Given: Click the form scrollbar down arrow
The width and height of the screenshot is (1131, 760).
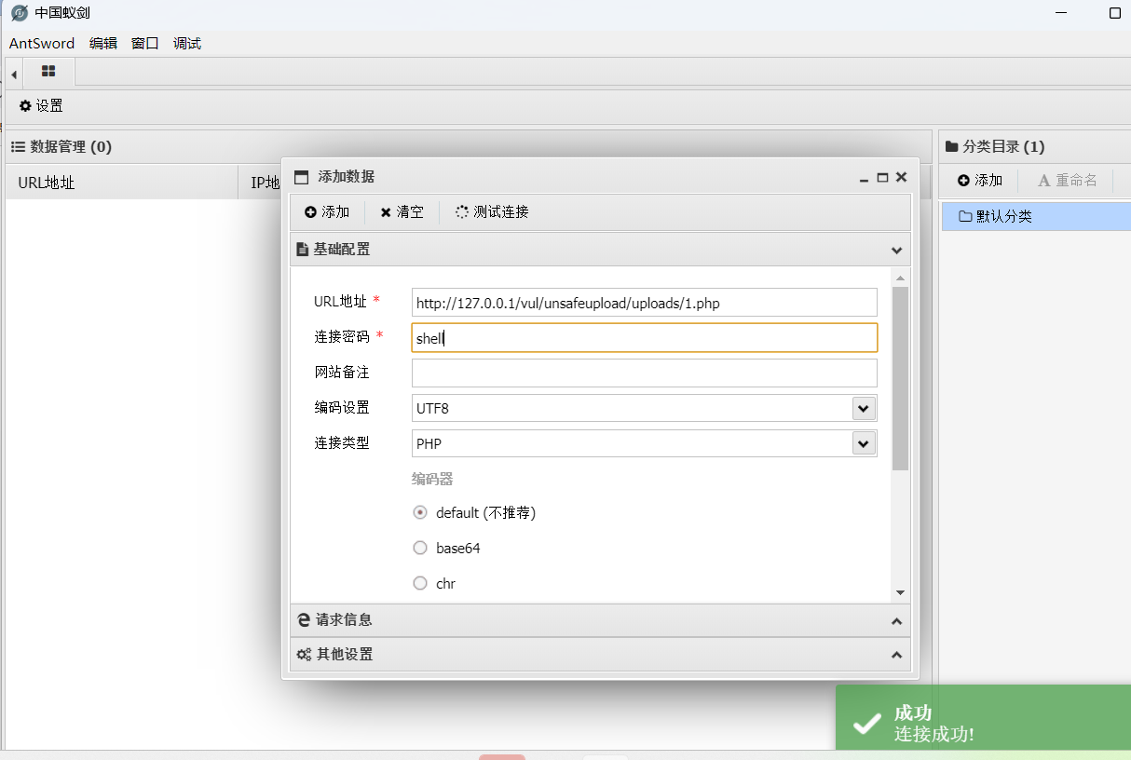Looking at the screenshot, I should pos(900,592).
